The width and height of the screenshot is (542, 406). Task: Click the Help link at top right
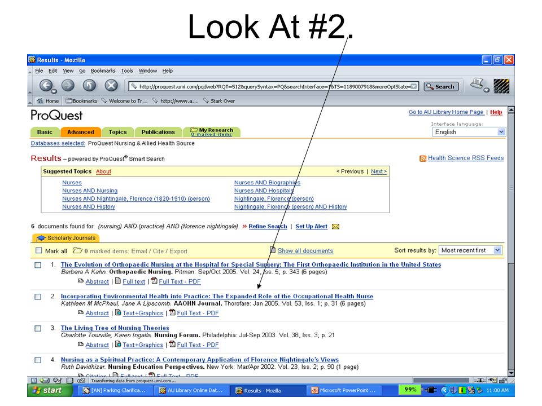pos(496,112)
